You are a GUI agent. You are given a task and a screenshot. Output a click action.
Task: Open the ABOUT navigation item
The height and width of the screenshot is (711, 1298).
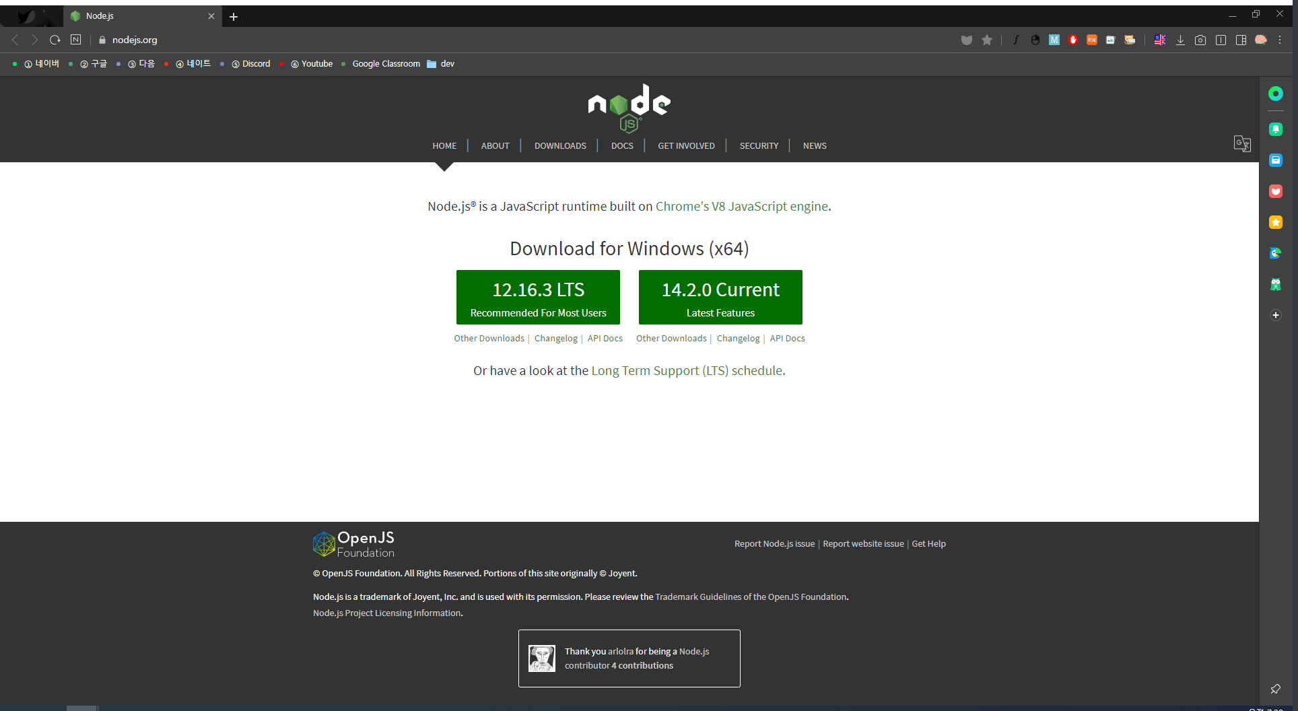click(495, 146)
